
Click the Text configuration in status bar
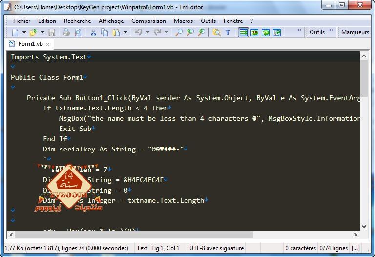click(142, 248)
